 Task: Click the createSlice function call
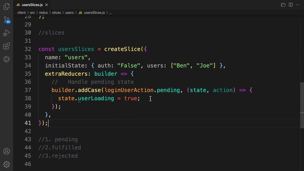(123, 49)
